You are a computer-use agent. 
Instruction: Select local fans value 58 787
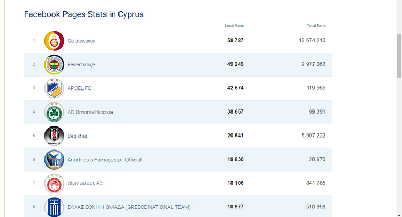tap(235, 41)
